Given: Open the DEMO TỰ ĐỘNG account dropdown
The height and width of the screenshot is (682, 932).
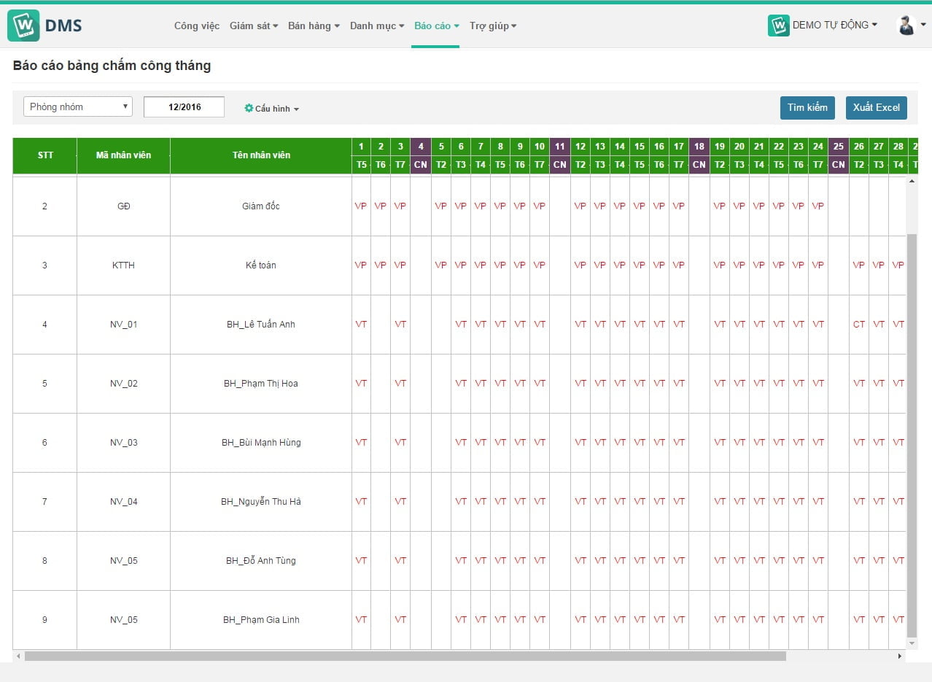Looking at the screenshot, I should coord(835,25).
